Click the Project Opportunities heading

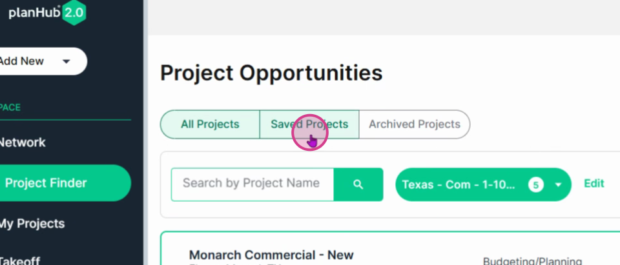[271, 73]
